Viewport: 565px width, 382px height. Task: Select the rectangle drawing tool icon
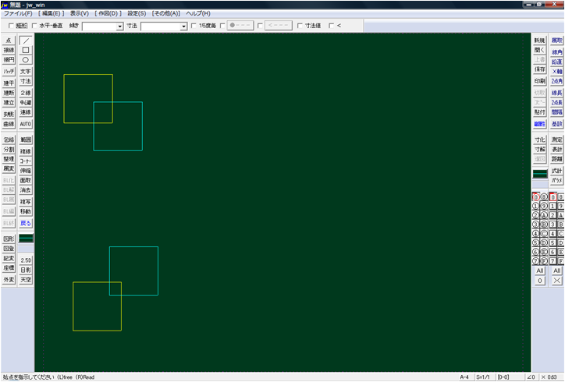pos(26,50)
